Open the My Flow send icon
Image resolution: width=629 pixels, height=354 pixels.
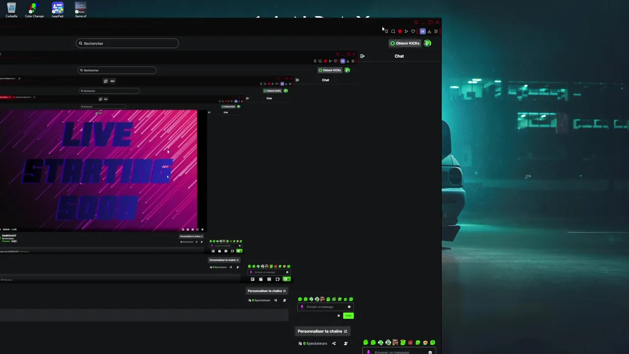pos(406,31)
